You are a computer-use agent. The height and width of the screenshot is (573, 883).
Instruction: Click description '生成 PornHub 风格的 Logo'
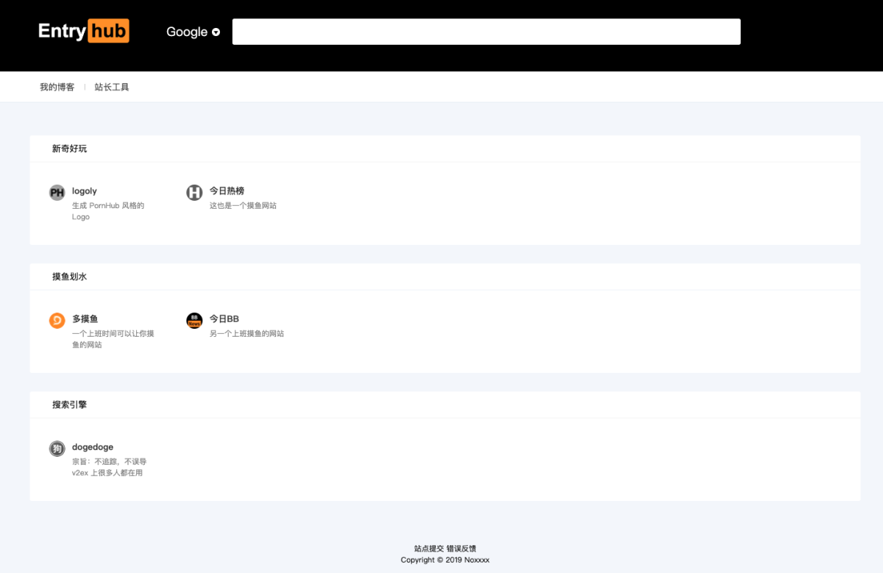[x=108, y=211]
